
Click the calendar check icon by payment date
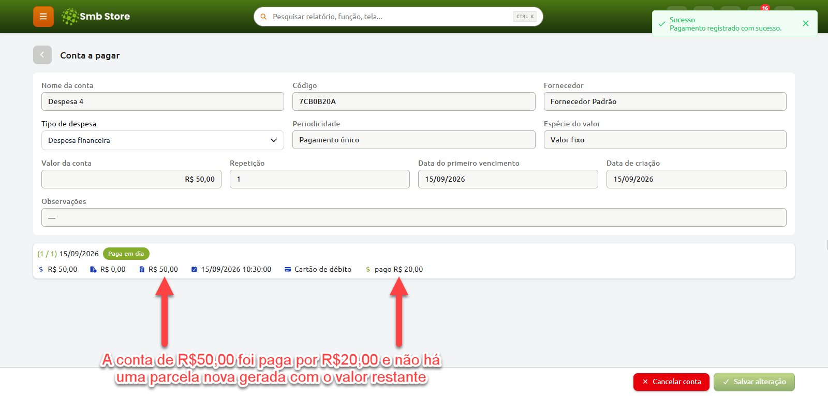click(x=194, y=269)
